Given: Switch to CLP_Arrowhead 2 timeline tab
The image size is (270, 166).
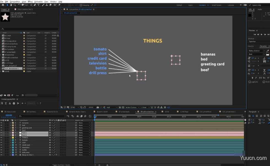Looking at the screenshot, I should [229, 112].
